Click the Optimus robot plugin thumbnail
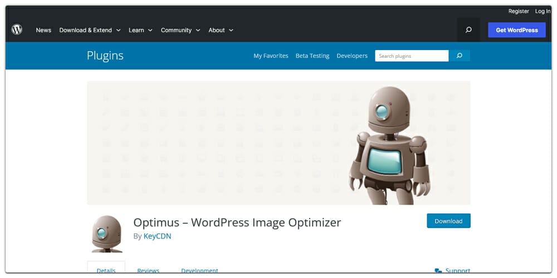The width and height of the screenshot is (557, 278). pos(106,234)
